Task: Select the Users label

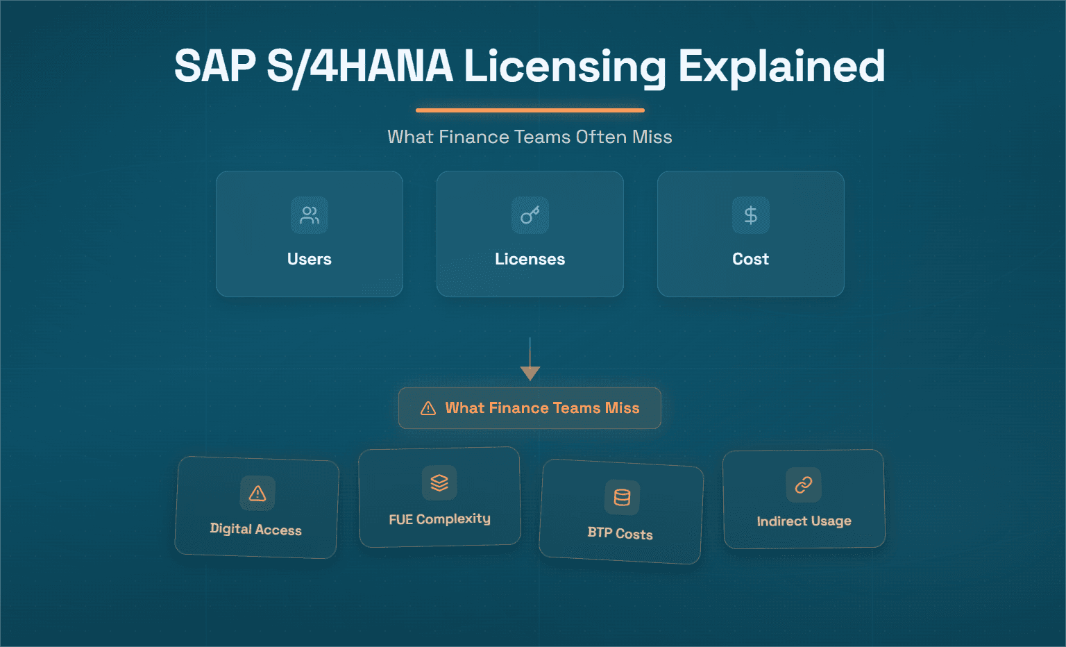Action: (x=310, y=259)
